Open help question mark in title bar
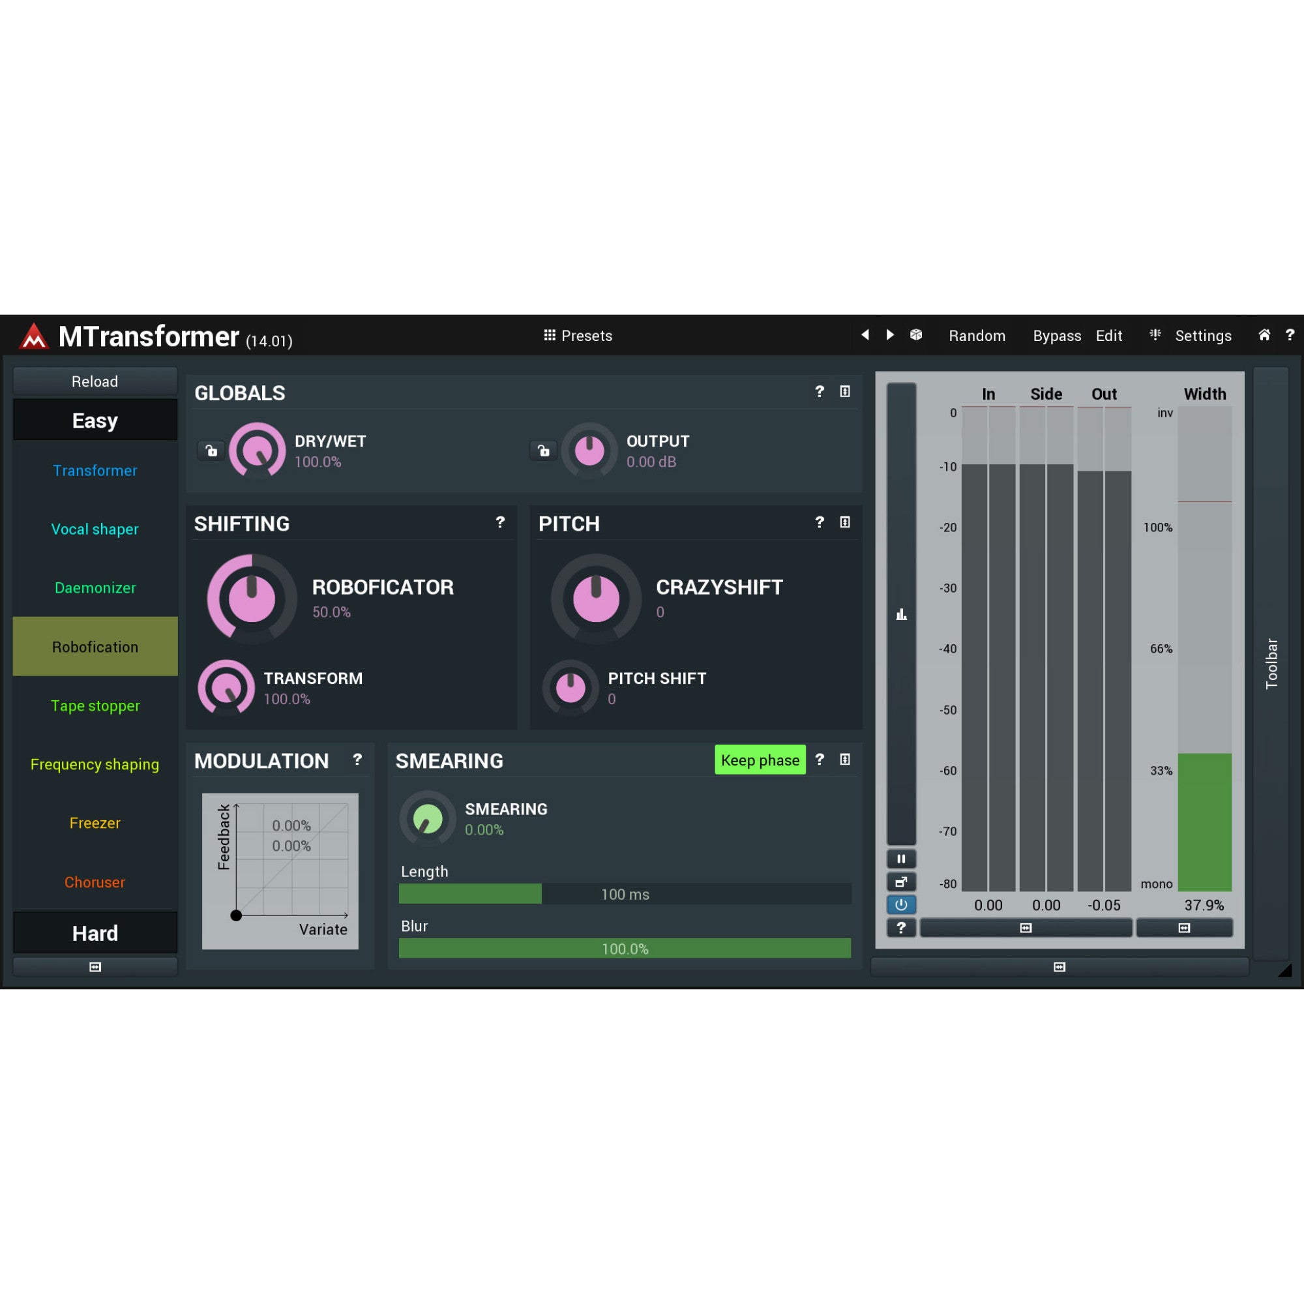This screenshot has height=1304, width=1304. (1290, 334)
